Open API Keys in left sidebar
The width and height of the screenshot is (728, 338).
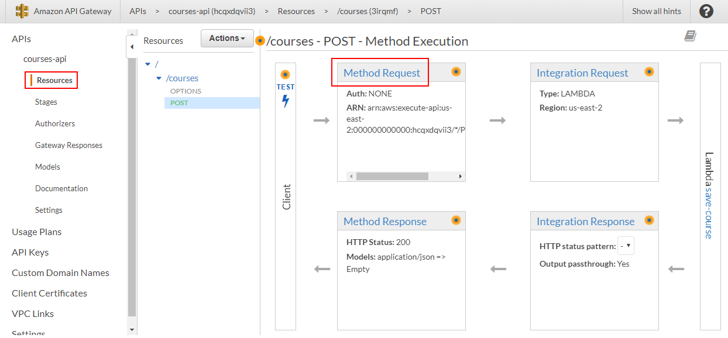30,252
